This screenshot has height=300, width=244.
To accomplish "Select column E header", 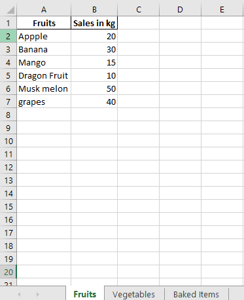I will click(222, 10).
